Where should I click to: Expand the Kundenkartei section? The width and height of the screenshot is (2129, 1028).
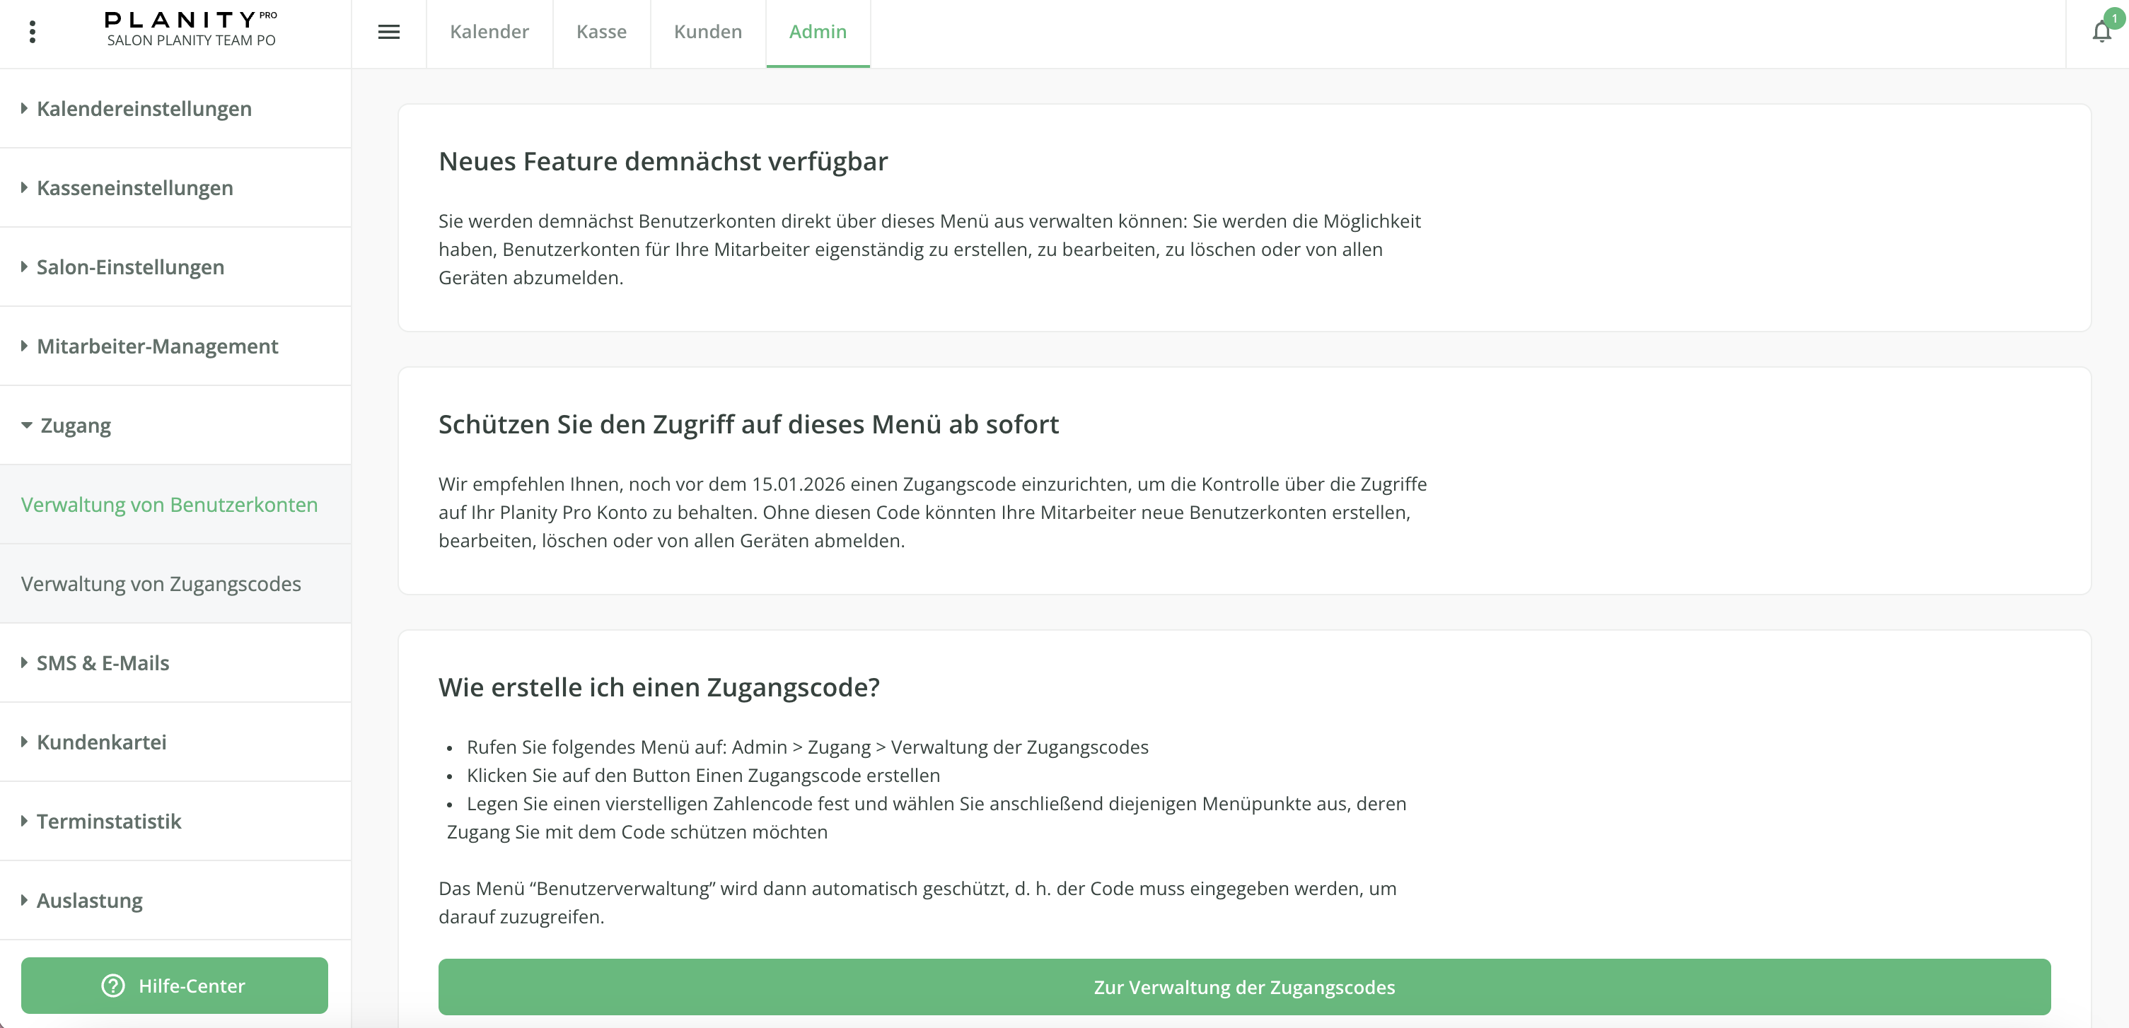click(x=101, y=742)
